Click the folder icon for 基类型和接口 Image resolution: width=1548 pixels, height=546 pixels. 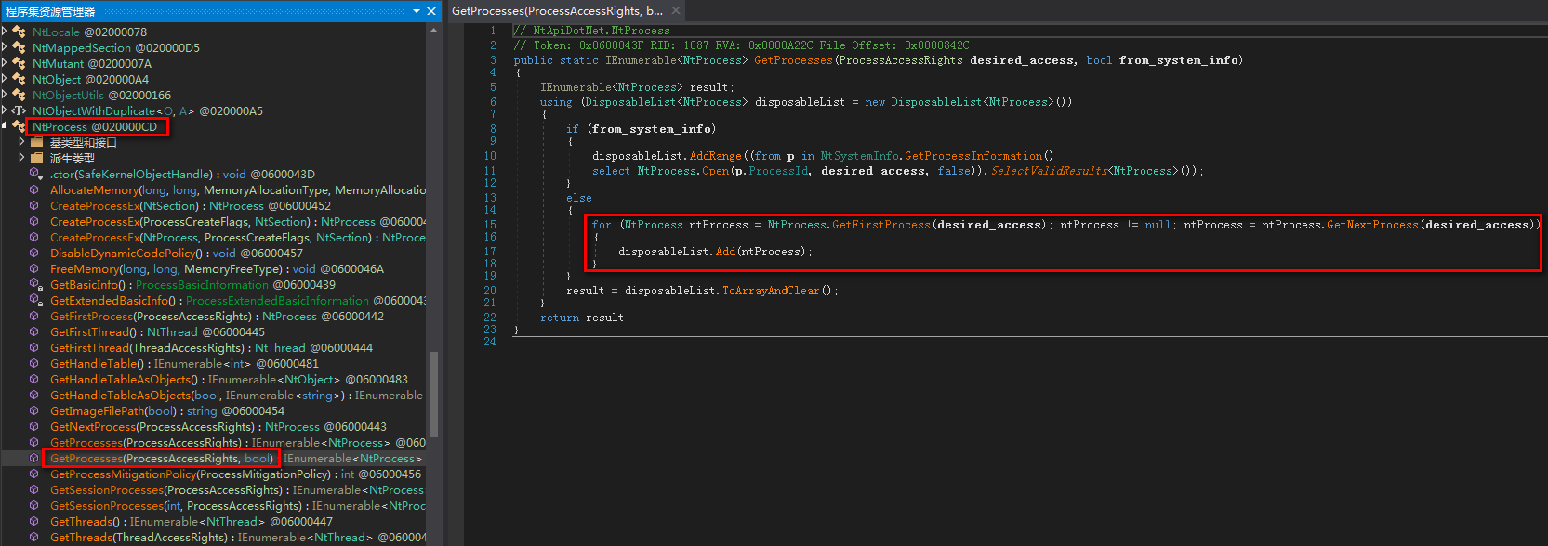(x=36, y=143)
